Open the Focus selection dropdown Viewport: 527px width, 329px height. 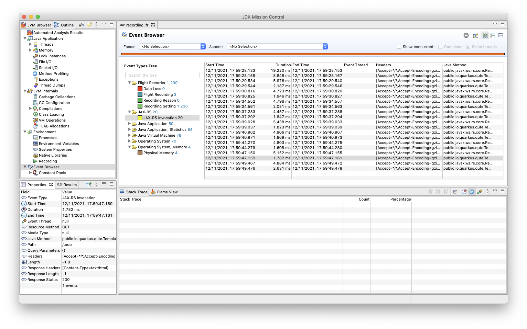click(172, 46)
